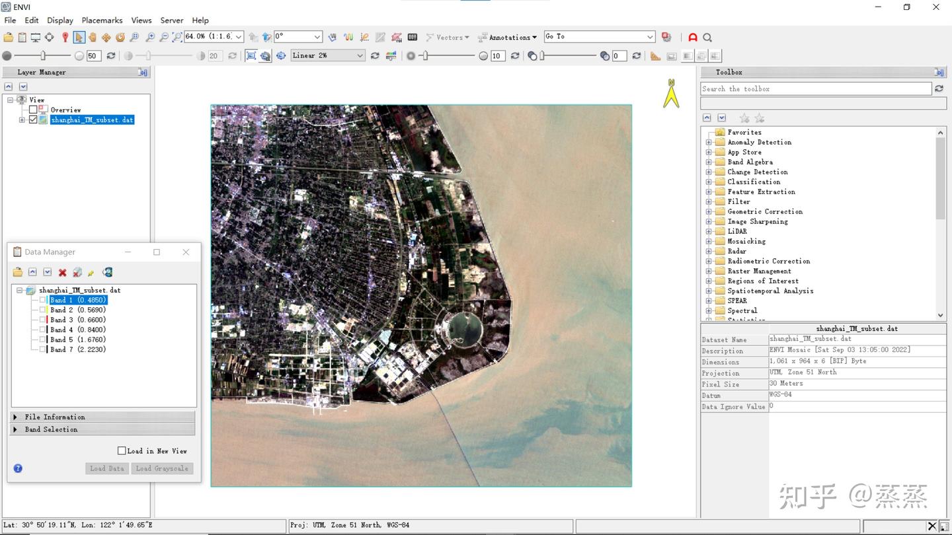Click the Open file folder icon in main toolbar

(8, 38)
